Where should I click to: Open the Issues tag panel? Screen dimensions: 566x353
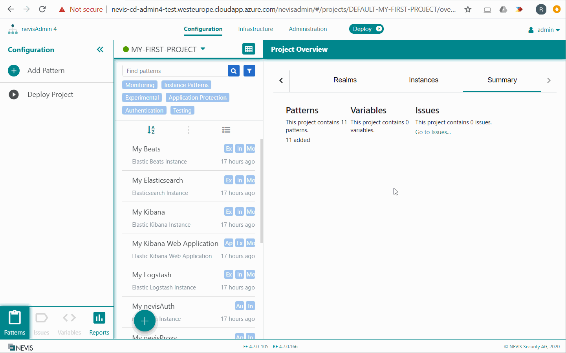(42, 323)
